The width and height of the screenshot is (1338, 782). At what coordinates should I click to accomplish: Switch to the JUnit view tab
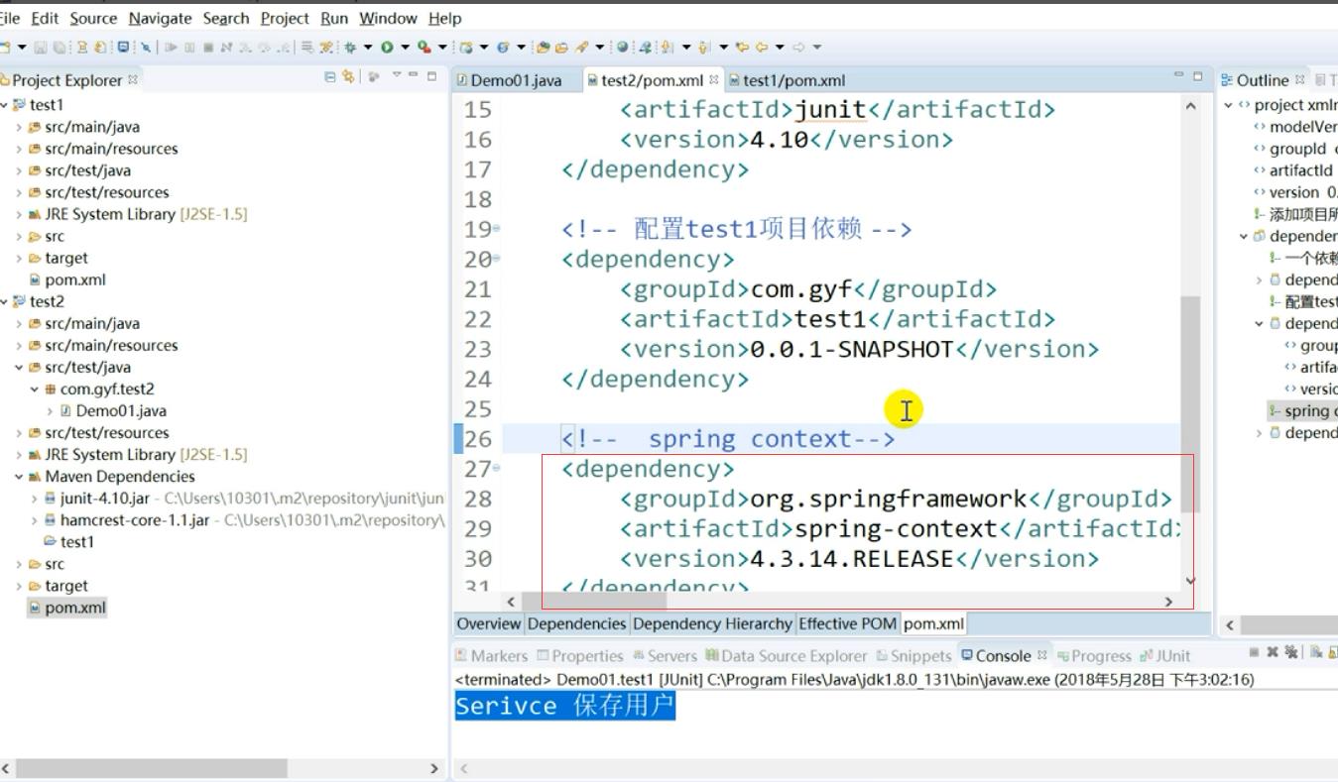1165,655
